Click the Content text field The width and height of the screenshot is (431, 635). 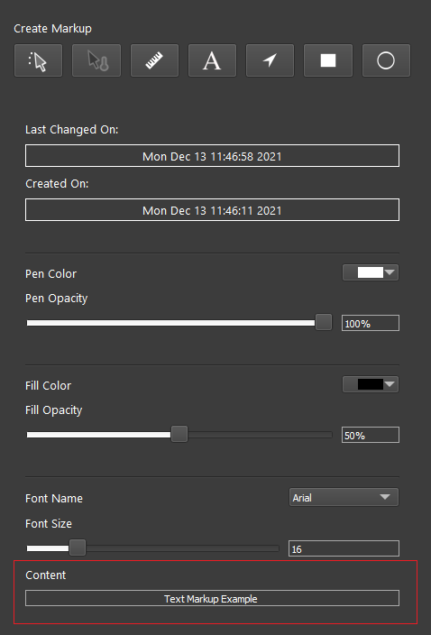point(212,598)
